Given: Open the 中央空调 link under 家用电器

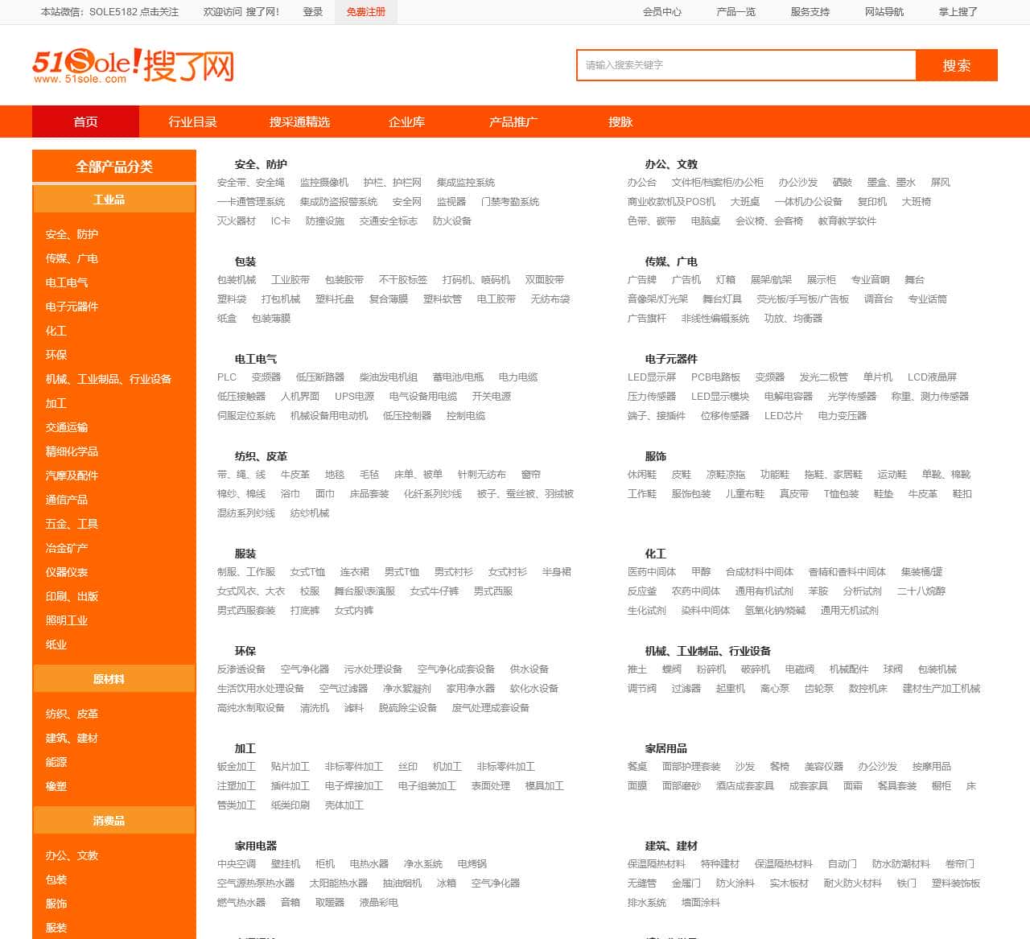Looking at the screenshot, I should pos(236,864).
